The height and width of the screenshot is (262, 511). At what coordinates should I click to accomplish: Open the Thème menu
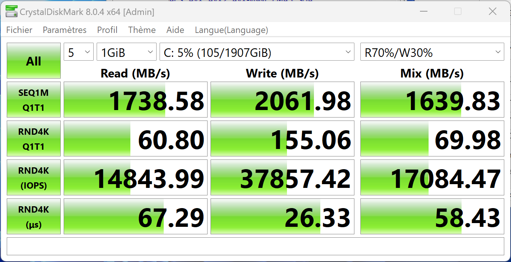tap(142, 30)
